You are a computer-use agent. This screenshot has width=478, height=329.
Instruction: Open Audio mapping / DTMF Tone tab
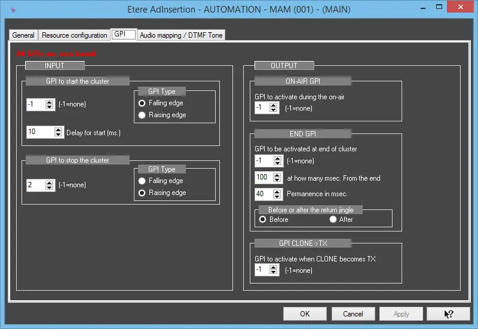[181, 35]
